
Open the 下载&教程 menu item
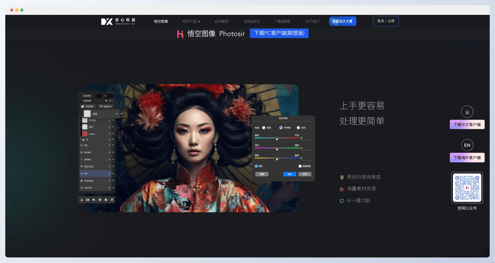click(283, 21)
